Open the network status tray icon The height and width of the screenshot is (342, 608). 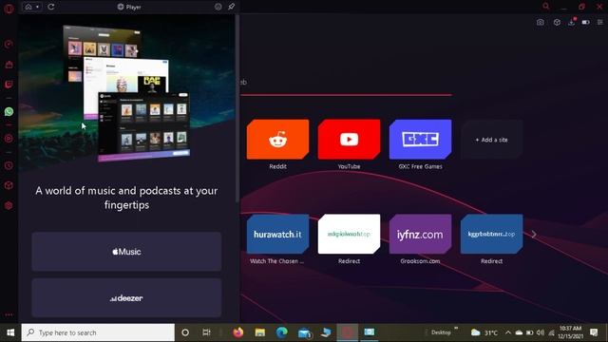point(551,332)
